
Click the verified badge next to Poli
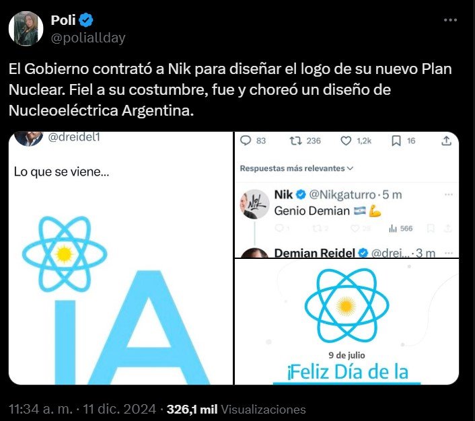click(87, 21)
